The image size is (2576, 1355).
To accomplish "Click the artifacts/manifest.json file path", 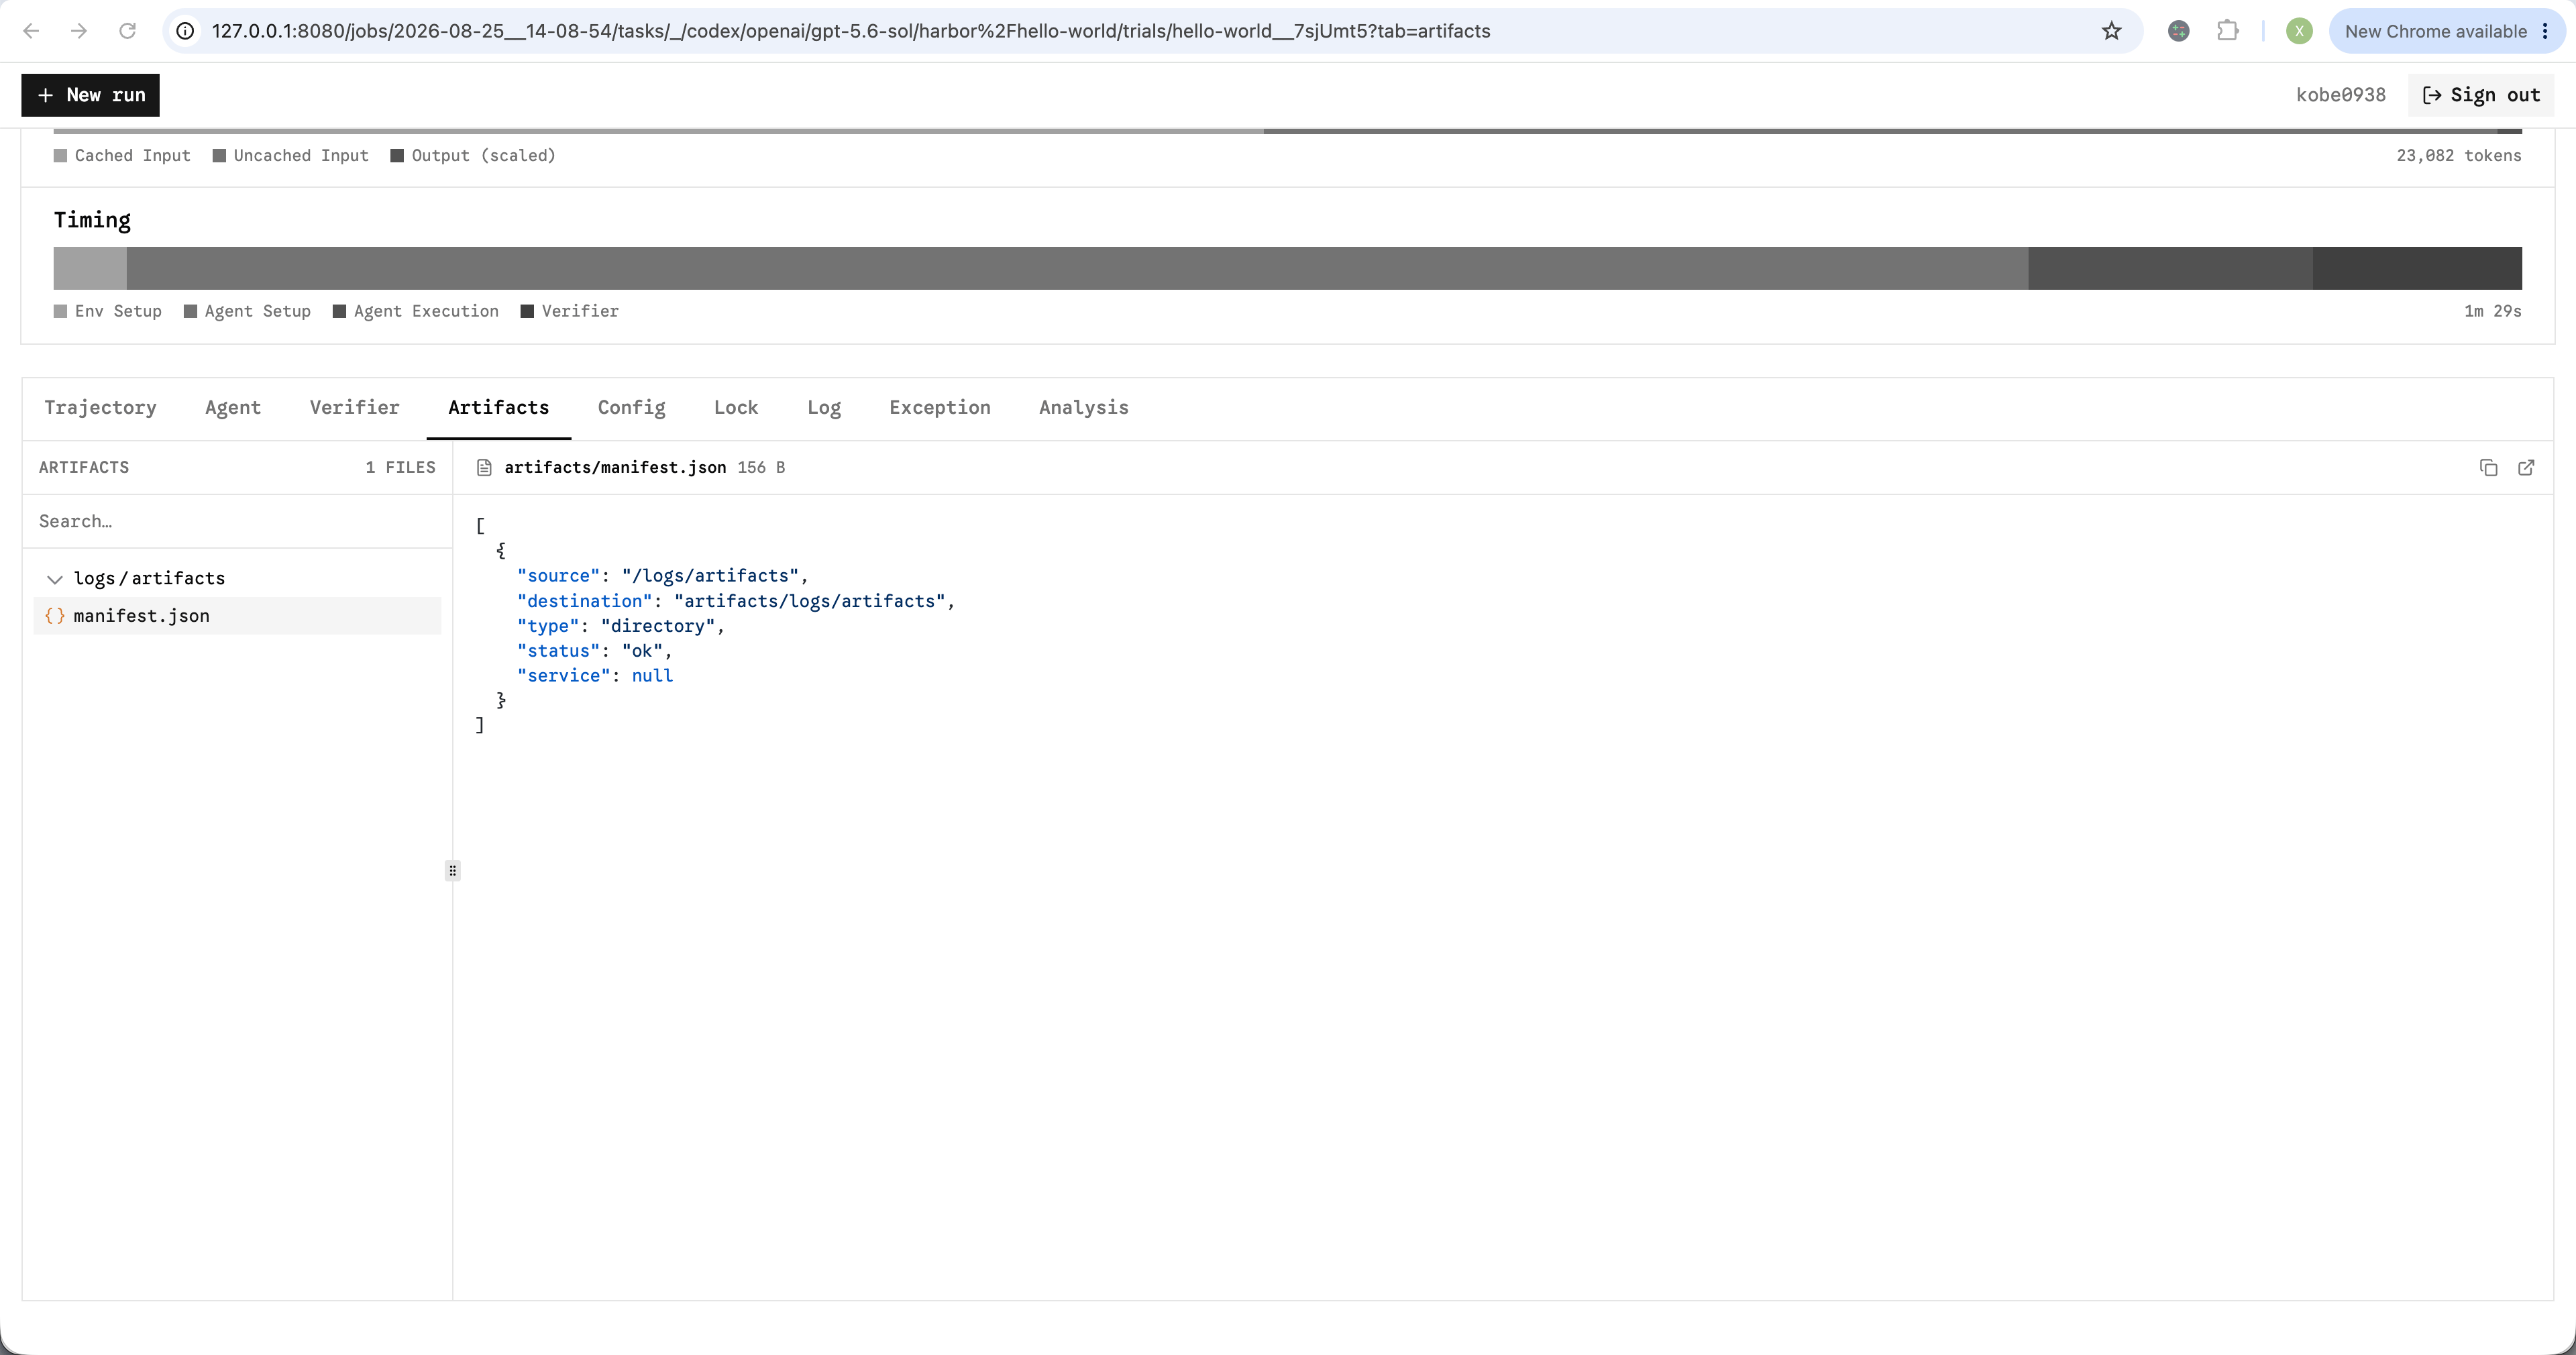I will click(615, 467).
